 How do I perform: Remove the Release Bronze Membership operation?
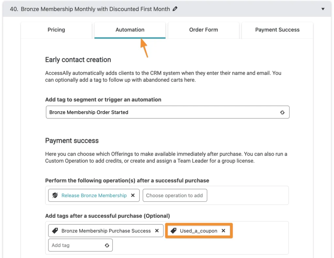click(133, 195)
